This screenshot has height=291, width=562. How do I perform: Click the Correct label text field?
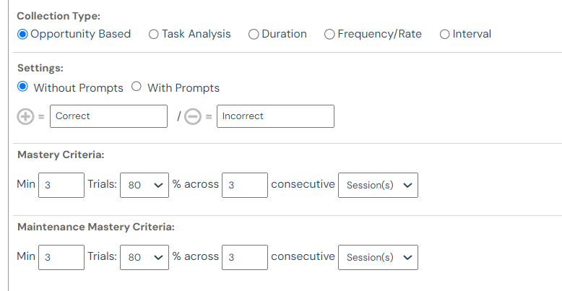pos(108,116)
